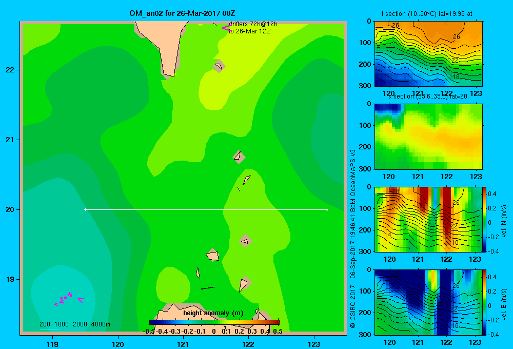Viewport: 513px width, 349px height.
Task: Click longitude label 119 on main map axis
Action: pos(52,344)
